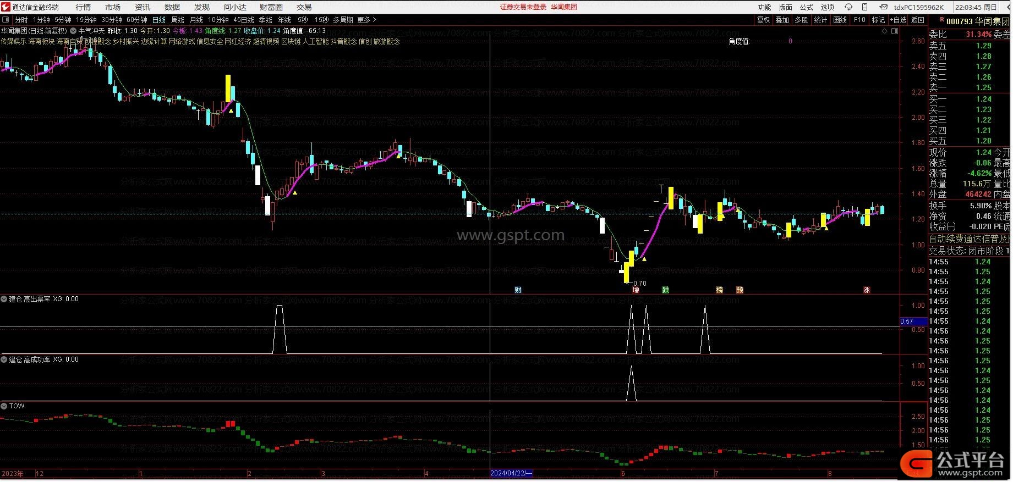This screenshot has height=482, width=1013.
Task: Switch to 分时 chart period
Action: coord(21,20)
